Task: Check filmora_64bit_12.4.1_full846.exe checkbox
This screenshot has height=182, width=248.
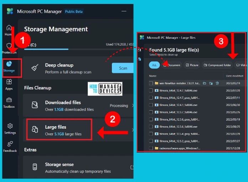Action: pyautogui.click(x=151, y=105)
